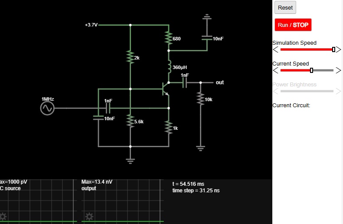Select the 1nF output coupling capacitor
The image size is (343, 224).
[x=185, y=82]
